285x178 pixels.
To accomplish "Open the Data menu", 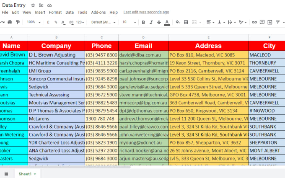I will (70, 12).
